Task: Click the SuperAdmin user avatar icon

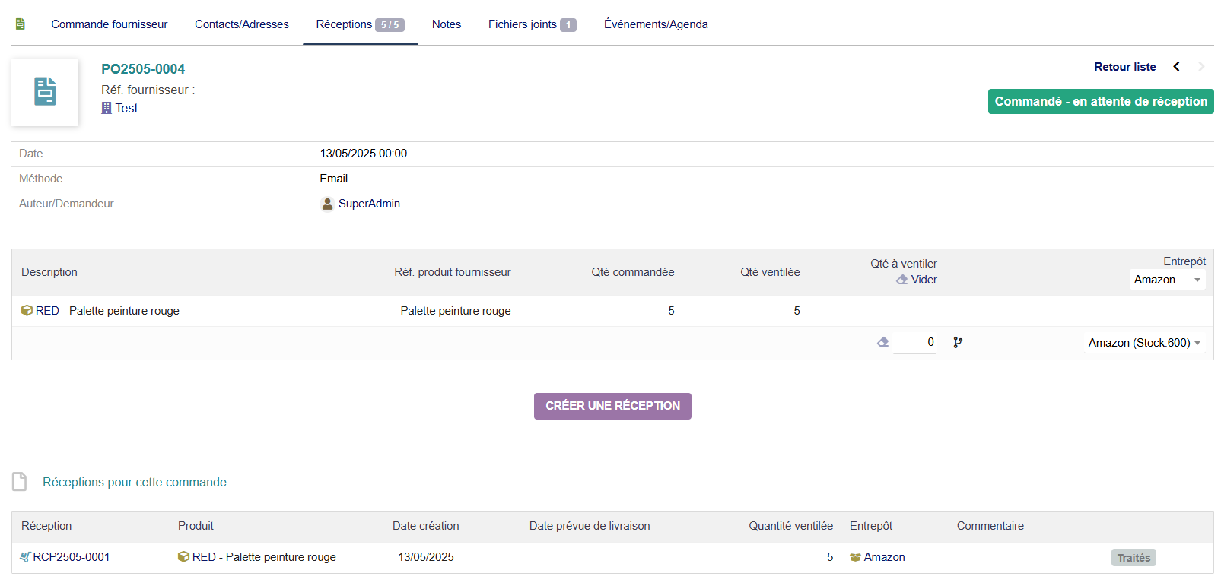Action: [x=327, y=204]
